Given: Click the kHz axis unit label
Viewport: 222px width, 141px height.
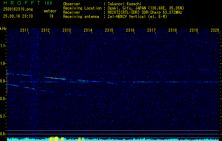Looking at the screenshot, I should tap(3, 29).
